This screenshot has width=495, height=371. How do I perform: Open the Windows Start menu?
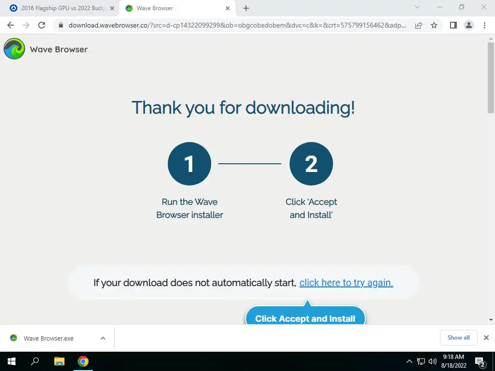tap(12, 361)
